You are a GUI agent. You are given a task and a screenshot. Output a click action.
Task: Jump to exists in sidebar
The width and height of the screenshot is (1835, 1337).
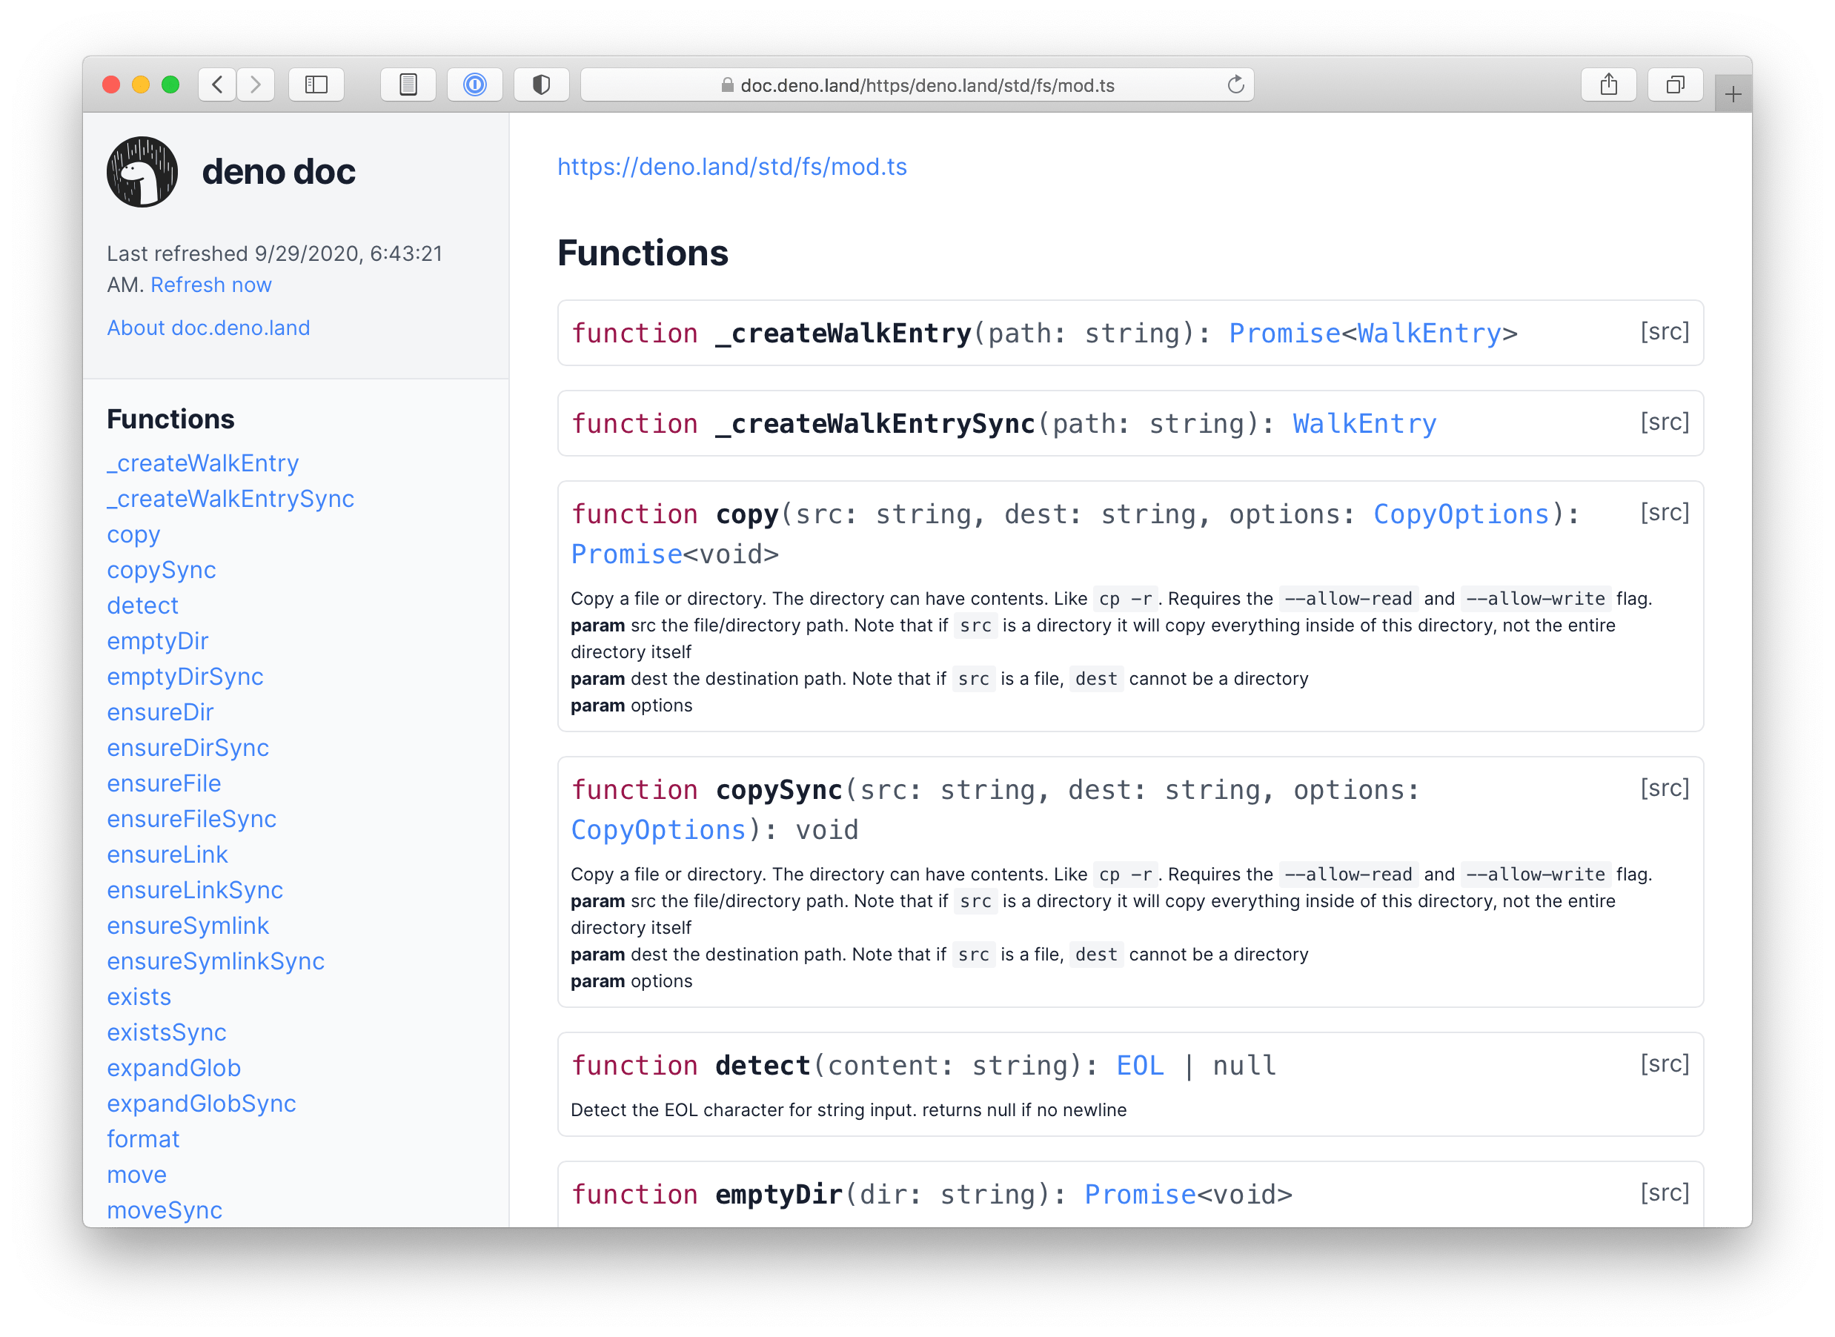[x=139, y=997]
